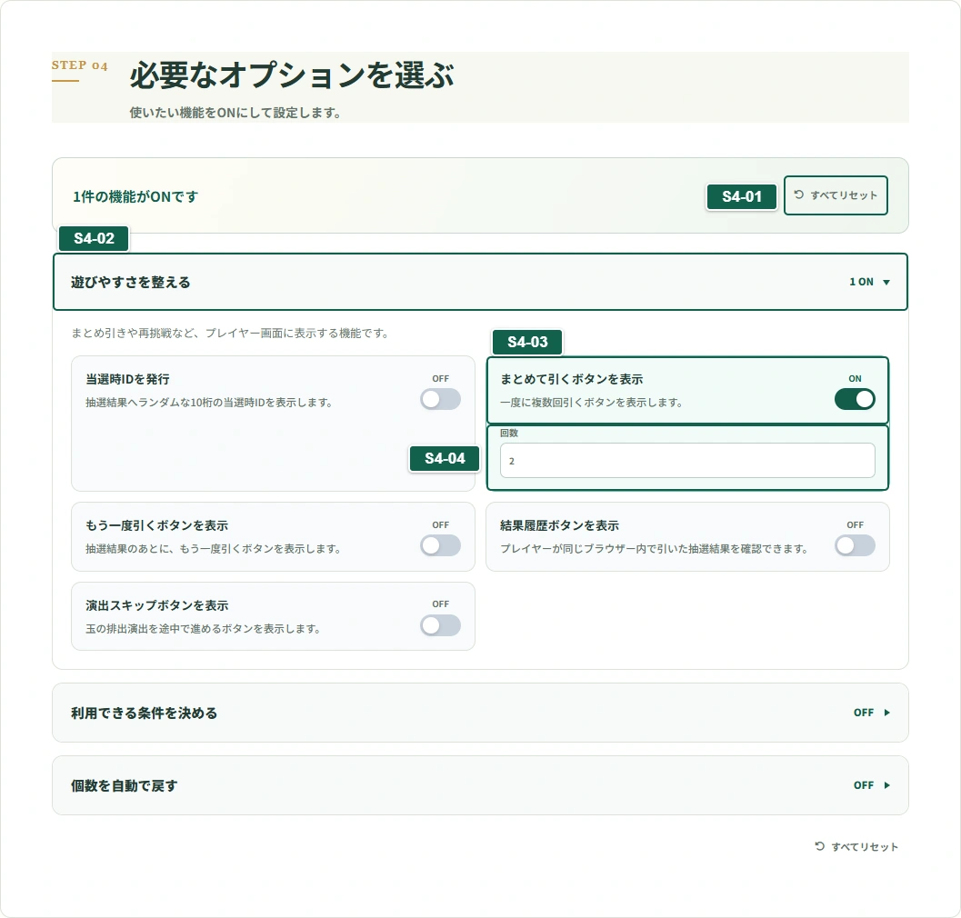Screen dimensions: 961x918
Task: Click the bottom すべてリセット link
Action: click(x=856, y=846)
